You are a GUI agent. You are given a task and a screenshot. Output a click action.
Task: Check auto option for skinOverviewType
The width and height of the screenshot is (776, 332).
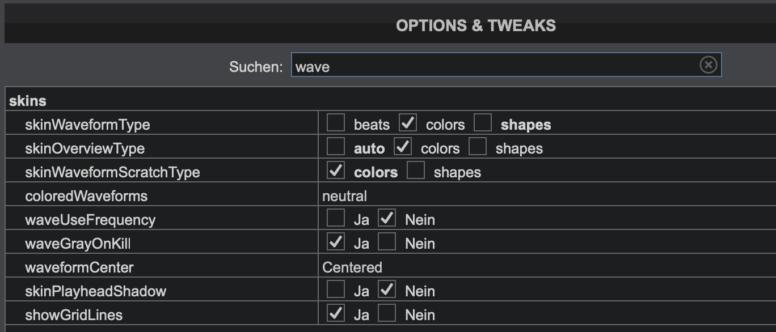pos(336,147)
